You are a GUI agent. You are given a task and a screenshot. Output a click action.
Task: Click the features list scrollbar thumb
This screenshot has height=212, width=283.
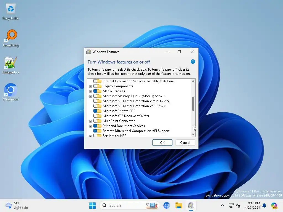click(193, 104)
